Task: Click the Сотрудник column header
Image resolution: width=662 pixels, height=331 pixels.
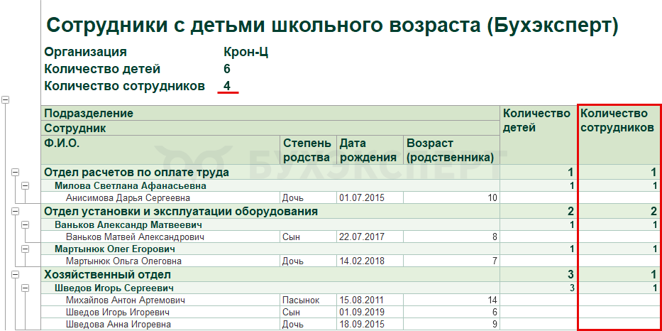Action: [270, 128]
